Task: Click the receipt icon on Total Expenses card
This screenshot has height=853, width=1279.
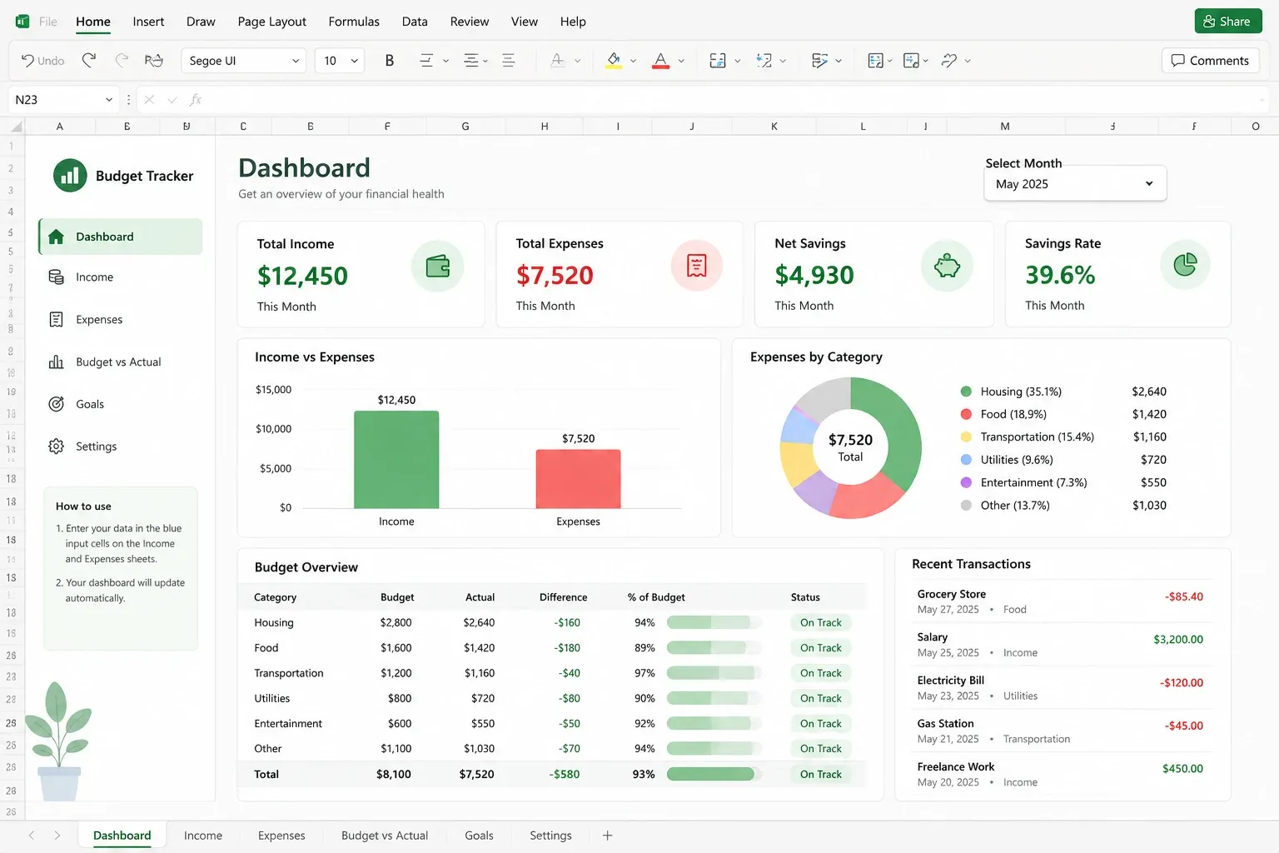Action: coord(696,266)
